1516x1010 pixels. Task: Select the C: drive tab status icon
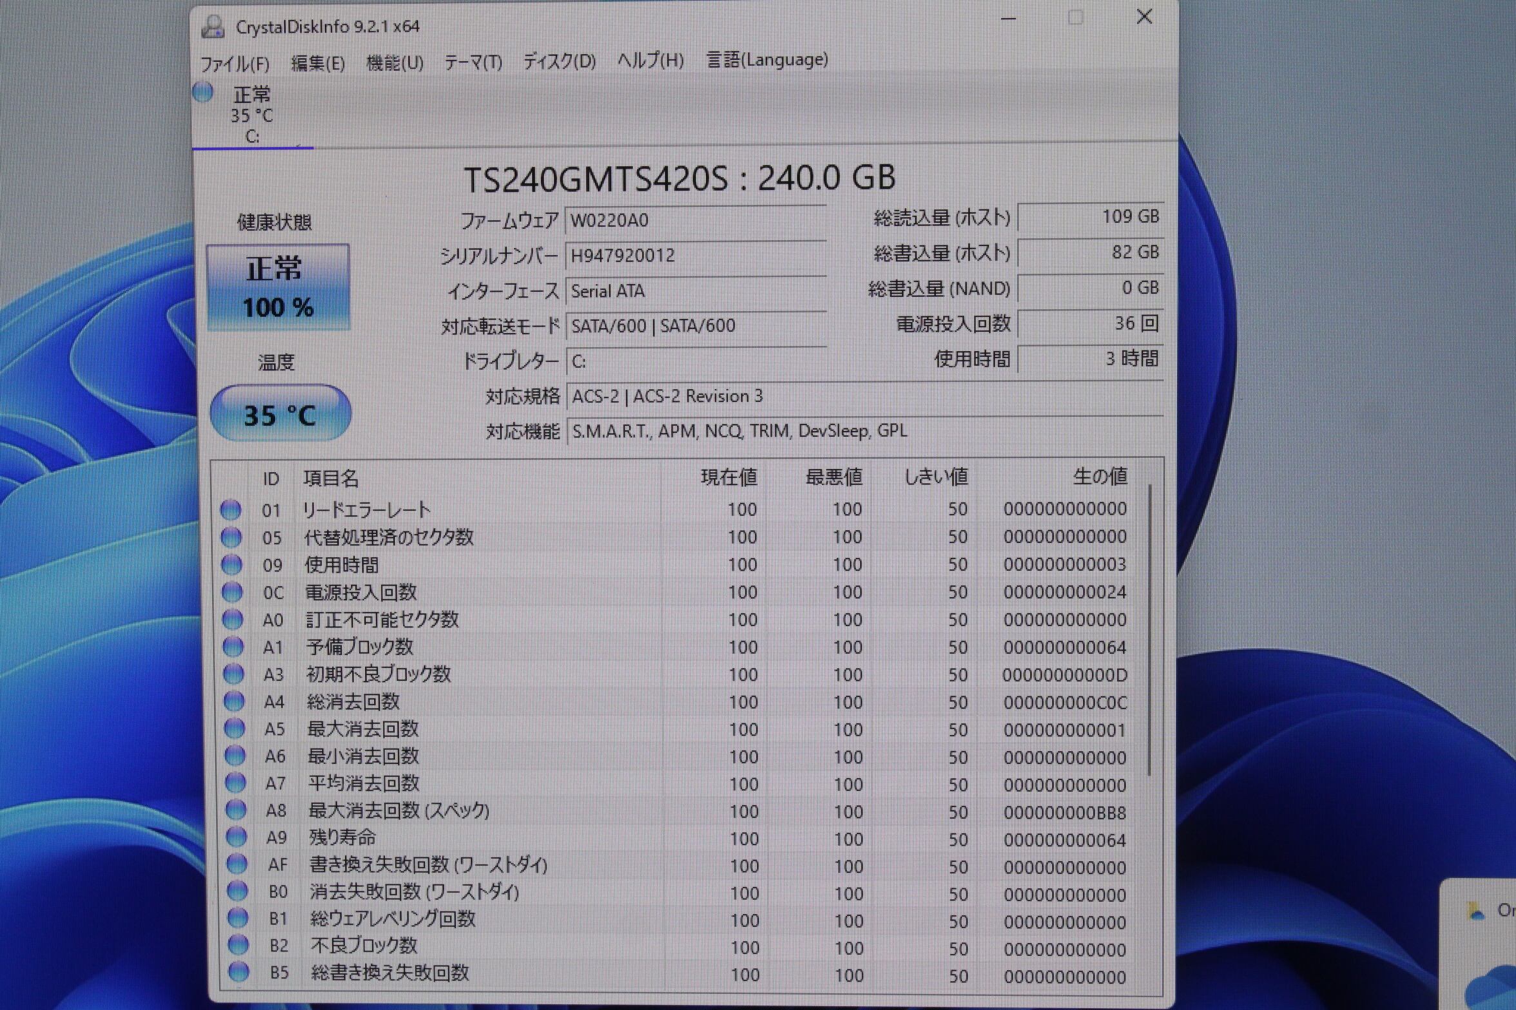[x=203, y=92]
